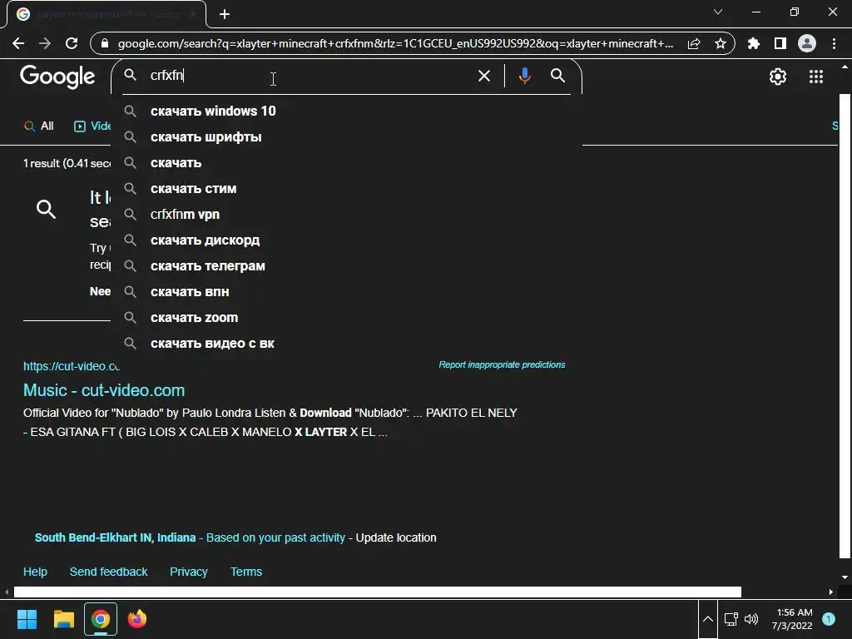Go back using the browser back arrow
The width and height of the screenshot is (852, 639).
(x=18, y=43)
